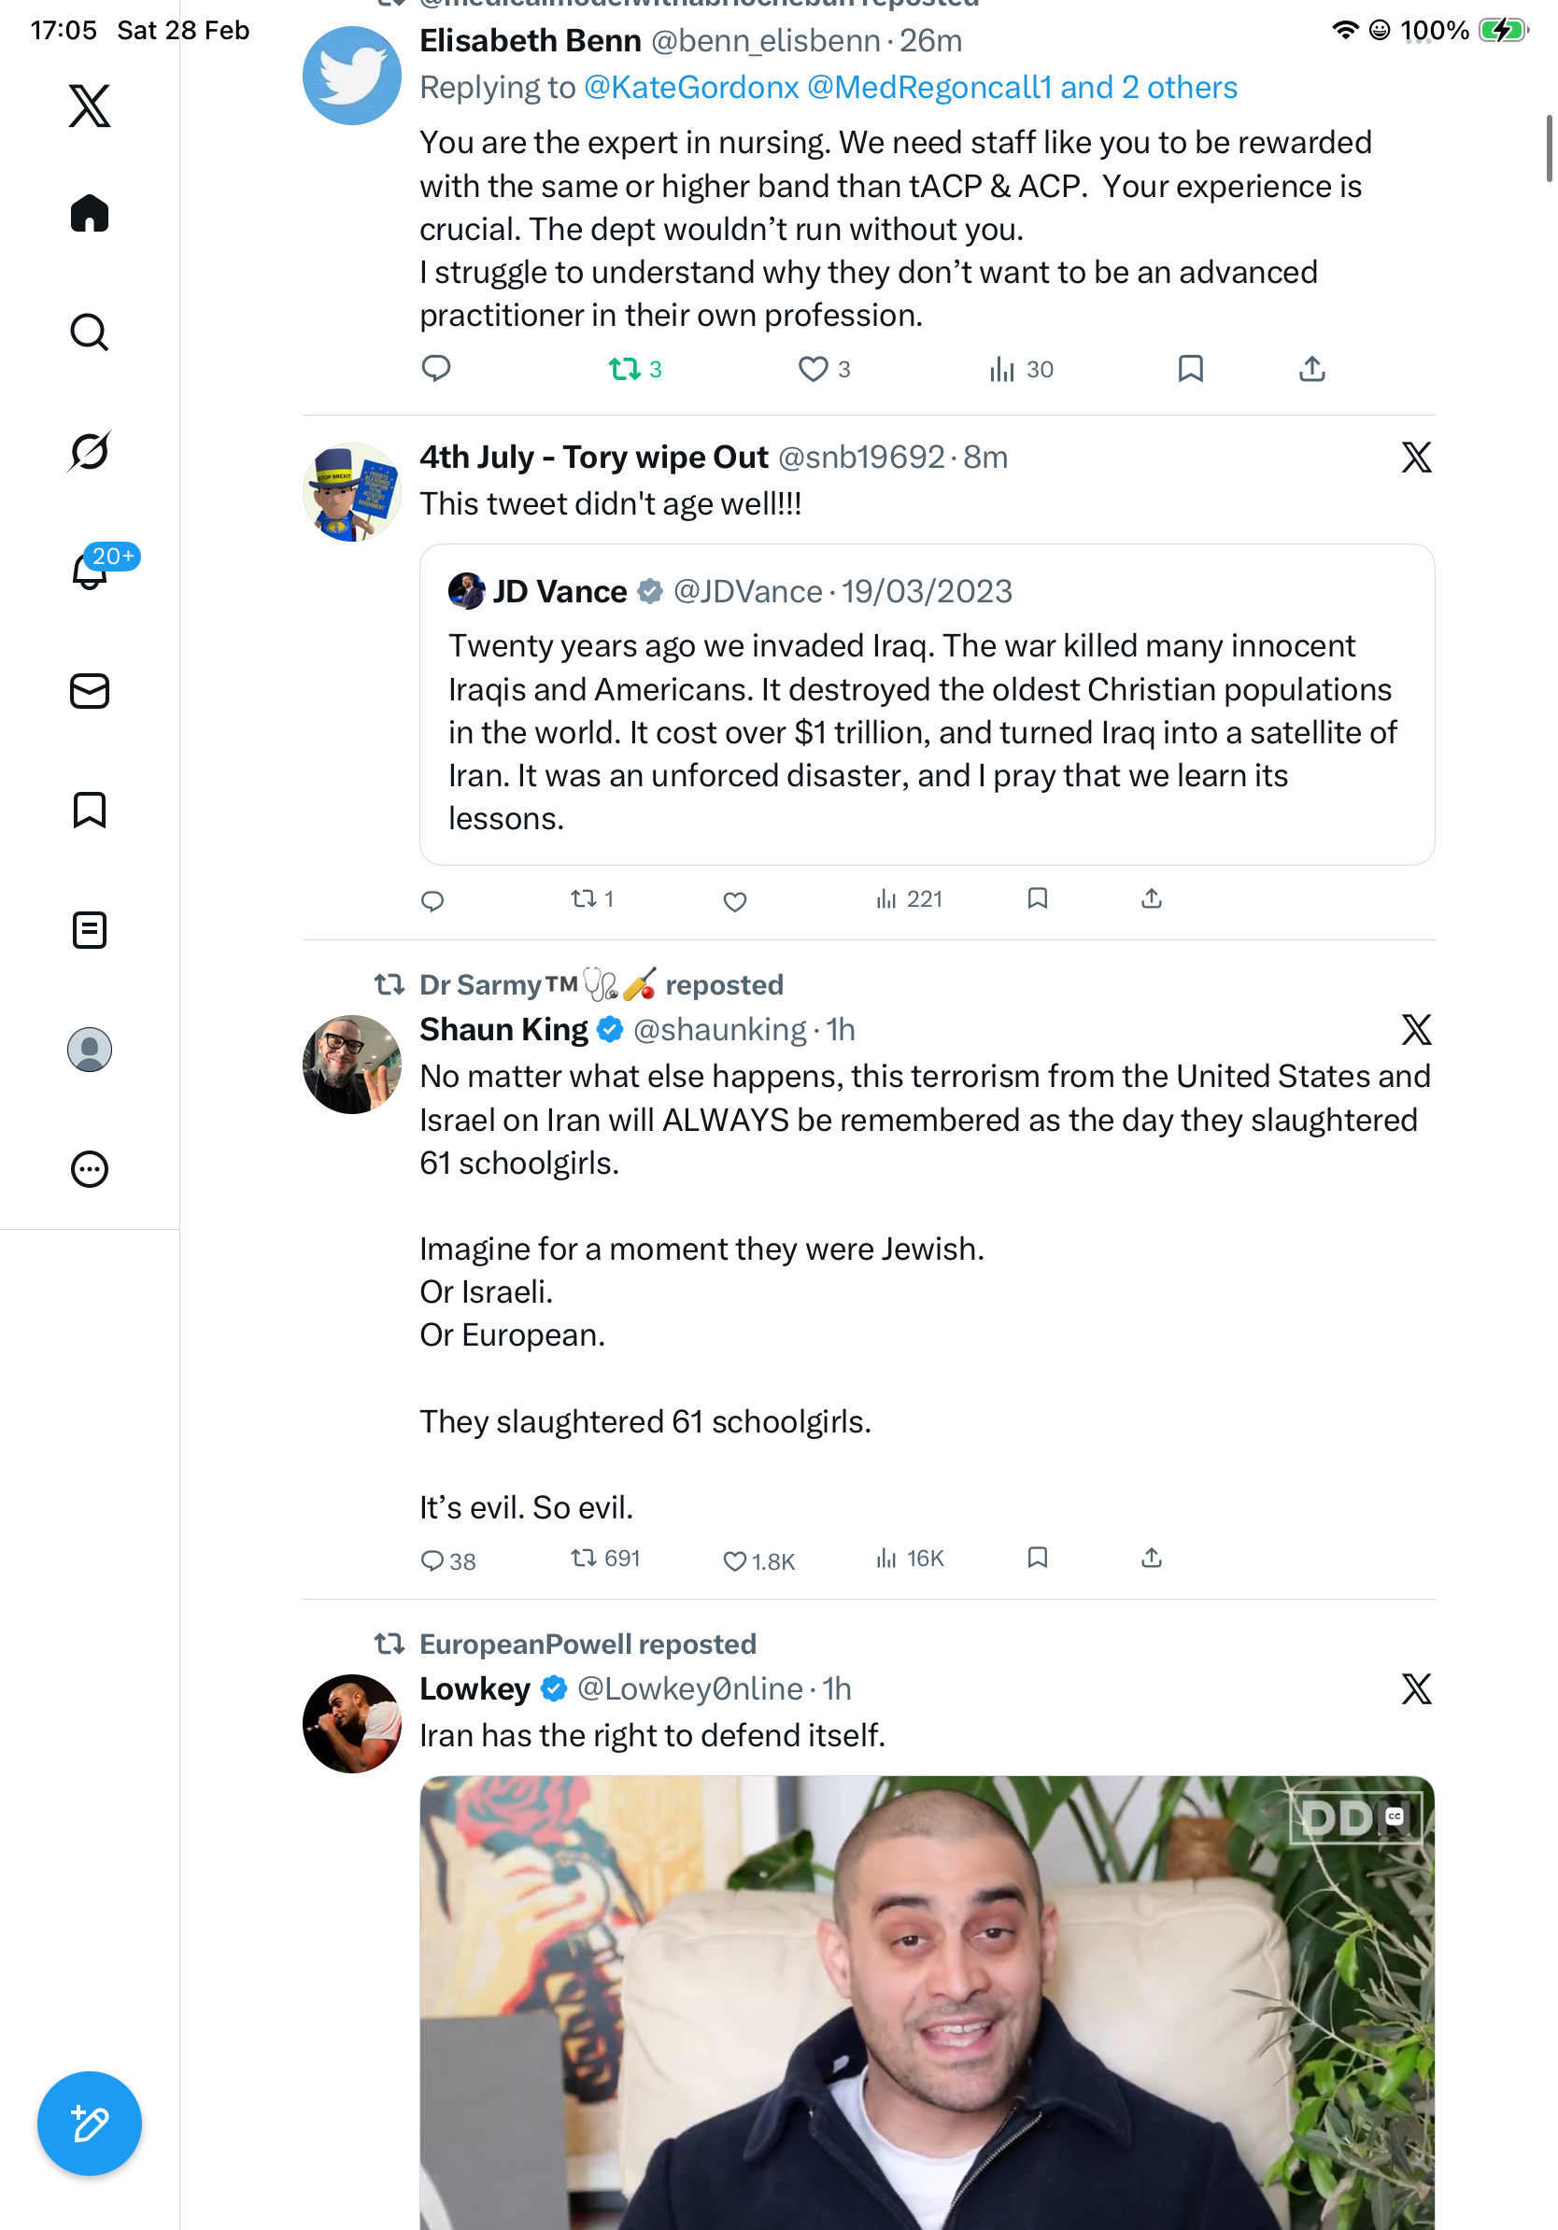Open the Search magnifier in sidebar
Screen dimensions: 1558x2230
coord(90,332)
